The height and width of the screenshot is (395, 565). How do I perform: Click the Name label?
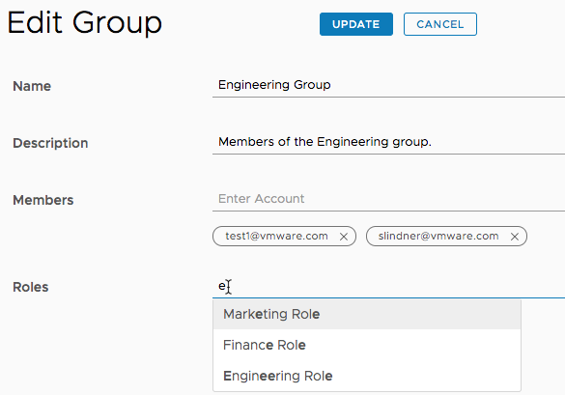click(32, 86)
